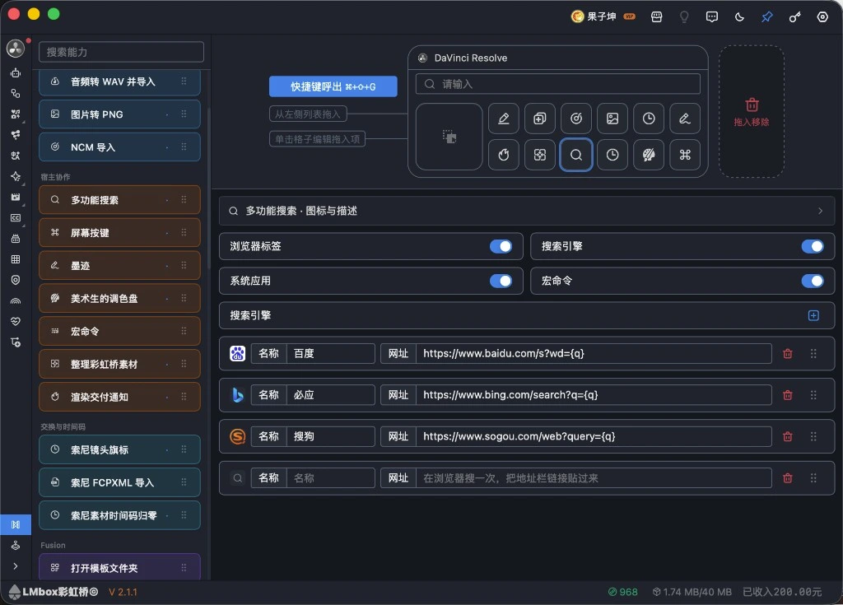843x605 pixels.
Task: Select 音频转 WAV 并导入 in list
Action: click(119, 81)
